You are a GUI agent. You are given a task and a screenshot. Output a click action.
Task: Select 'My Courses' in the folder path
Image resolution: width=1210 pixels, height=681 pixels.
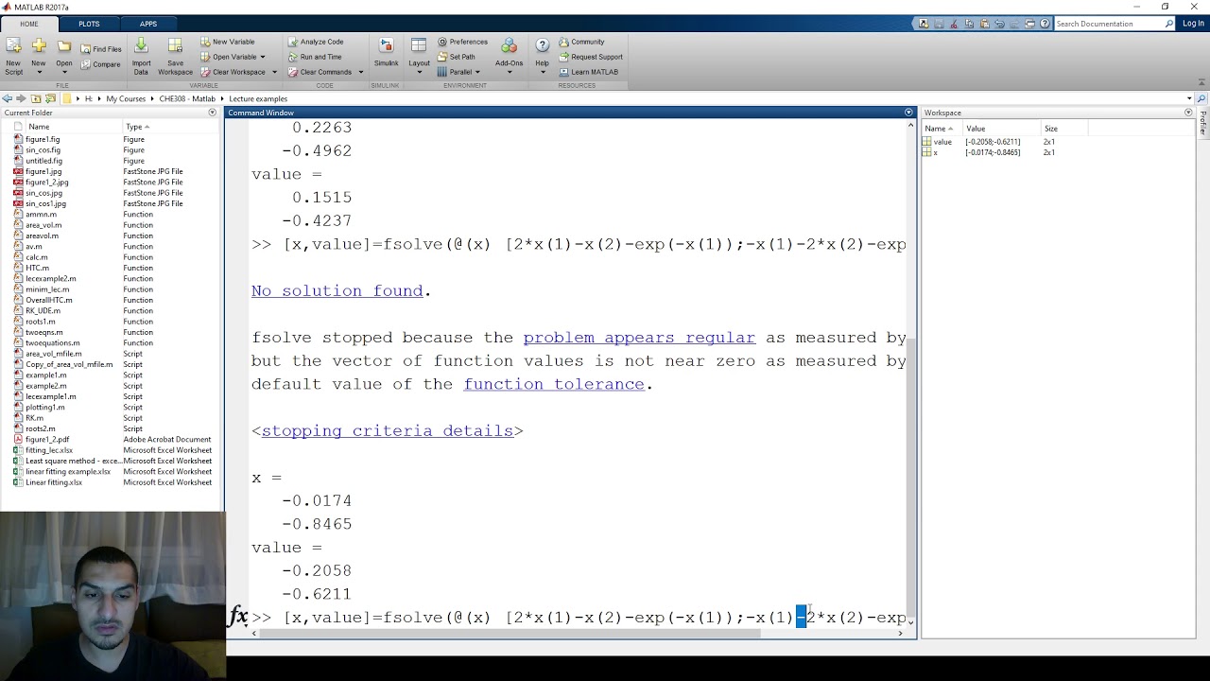tap(126, 98)
